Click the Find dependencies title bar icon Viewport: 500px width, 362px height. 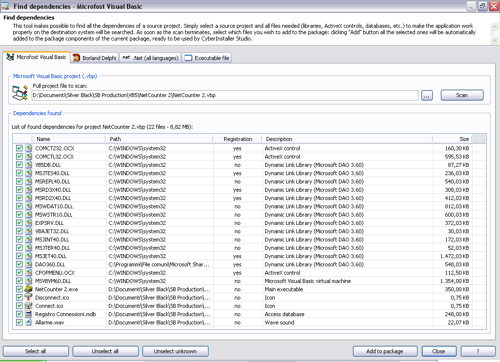(x=5, y=6)
